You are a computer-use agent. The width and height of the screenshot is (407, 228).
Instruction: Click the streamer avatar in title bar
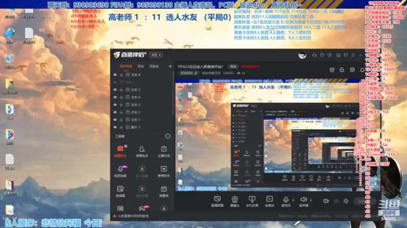click(302, 55)
